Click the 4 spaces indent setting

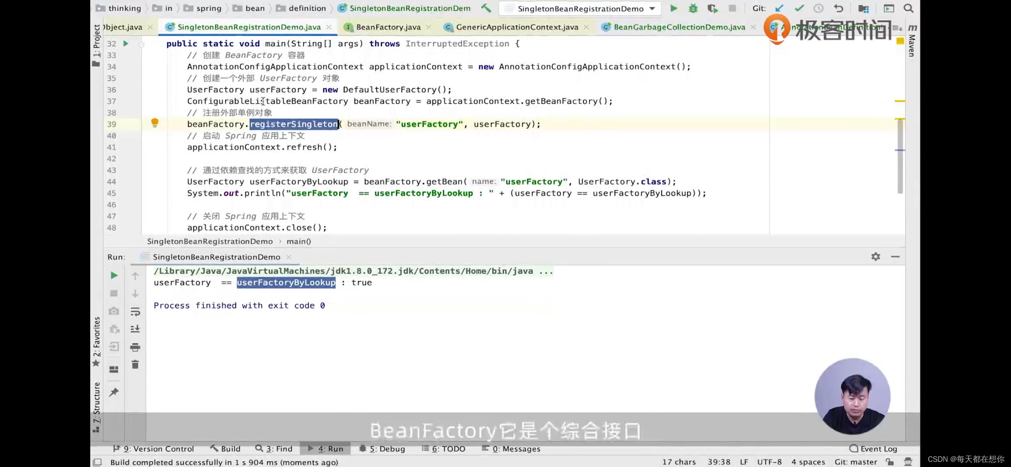(808, 462)
